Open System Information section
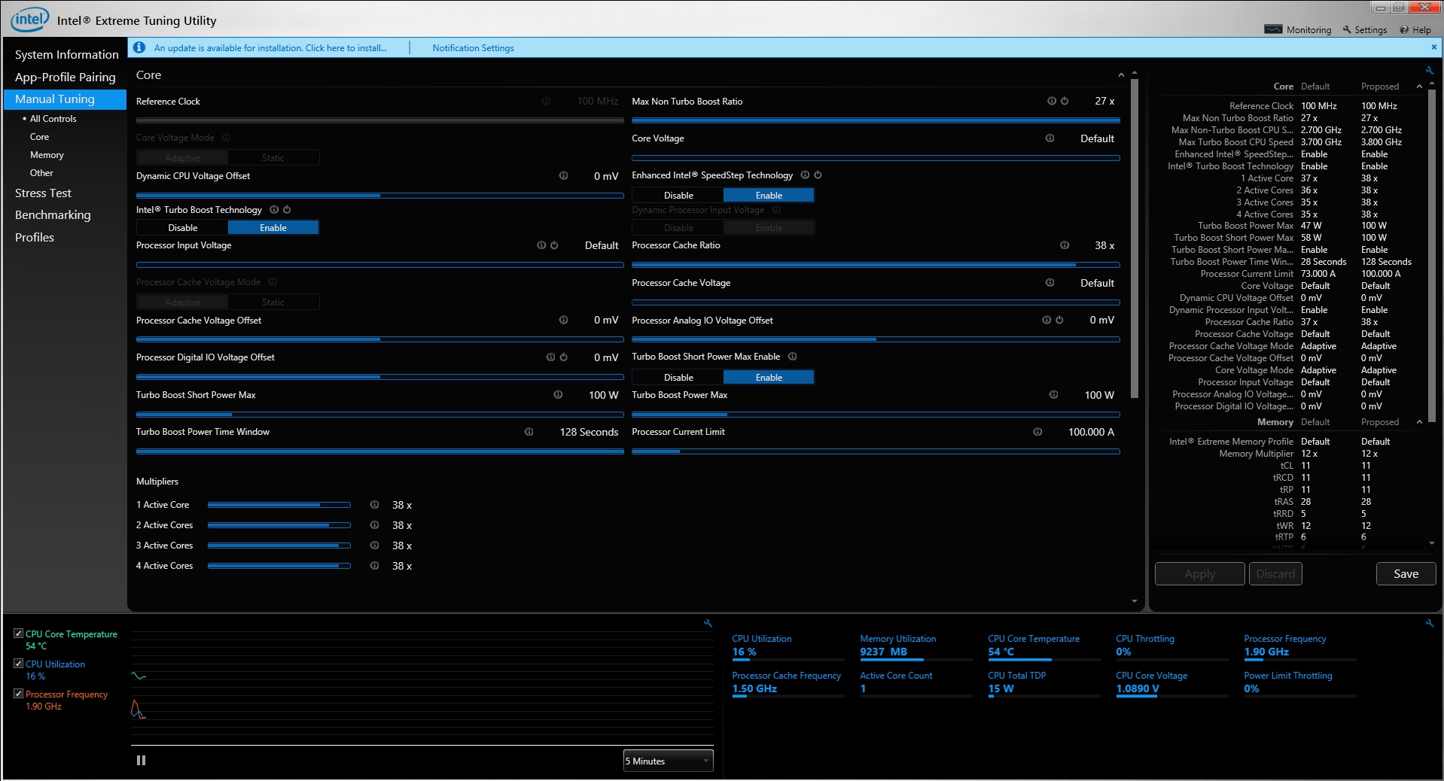Screen dimensions: 1444x781 point(66,54)
